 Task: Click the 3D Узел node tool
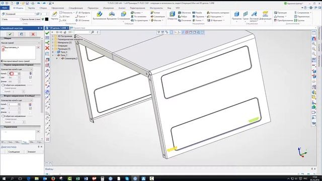click(64, 17)
